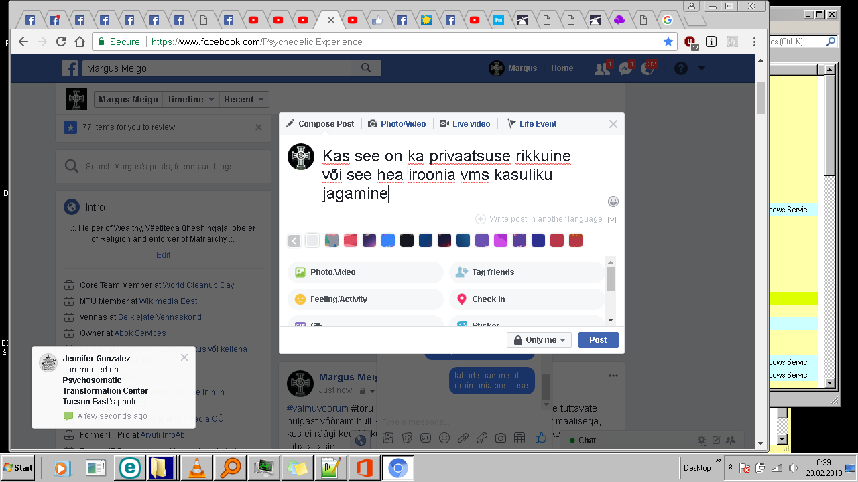Image resolution: width=858 pixels, height=482 pixels.
Task: Go back using Chrome's back arrow
Action: pyautogui.click(x=23, y=42)
